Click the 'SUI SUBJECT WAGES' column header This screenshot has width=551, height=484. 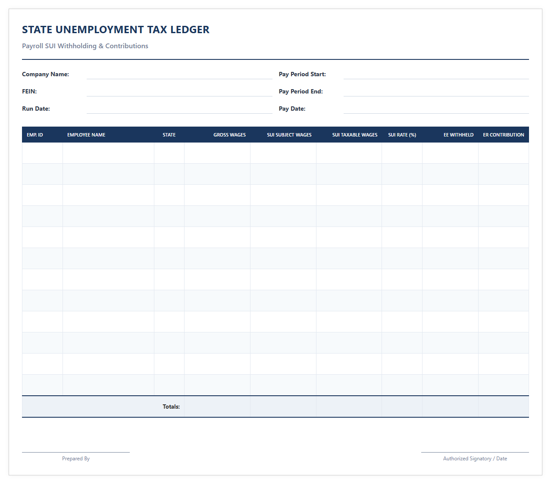coord(283,135)
